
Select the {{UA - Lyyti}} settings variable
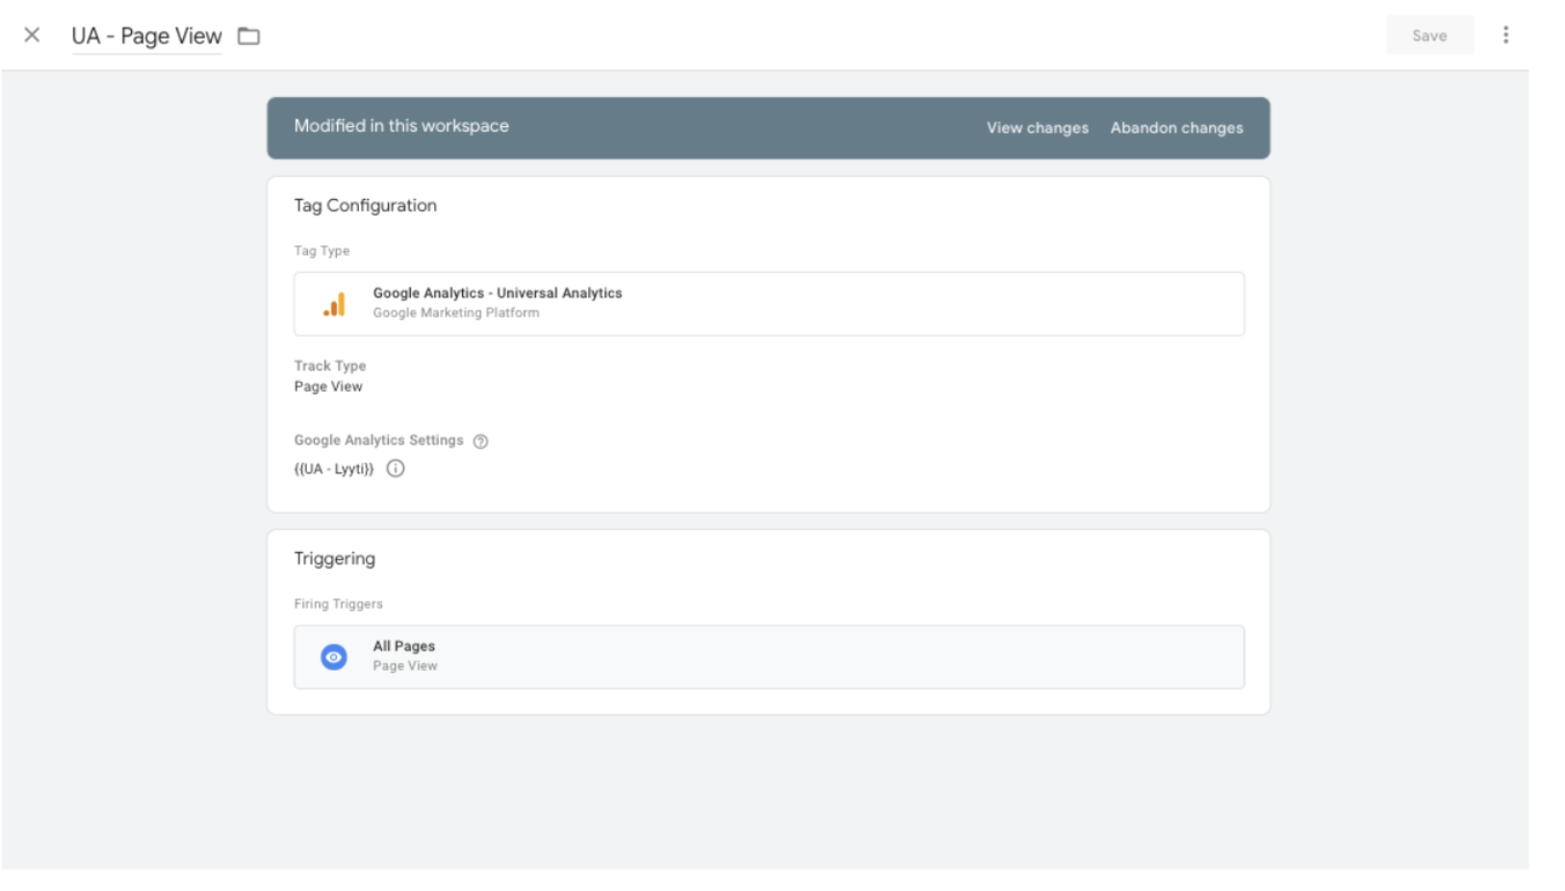click(x=334, y=470)
